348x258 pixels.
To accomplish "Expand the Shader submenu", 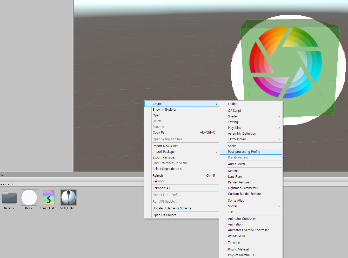I will pyautogui.click(x=251, y=116).
